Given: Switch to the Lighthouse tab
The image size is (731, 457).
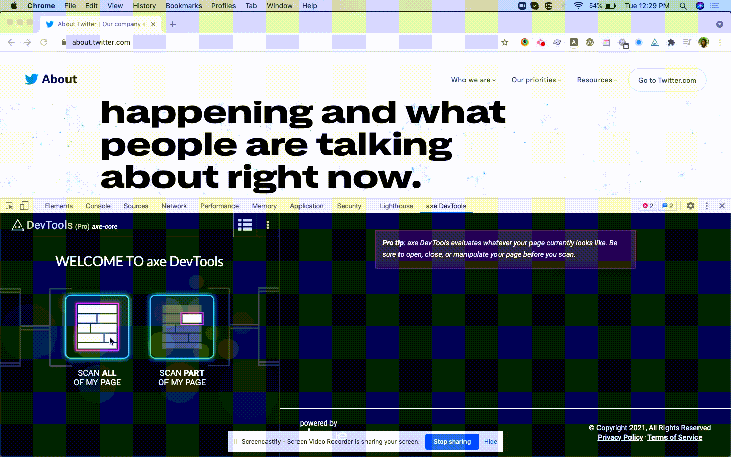Looking at the screenshot, I should pos(396,206).
